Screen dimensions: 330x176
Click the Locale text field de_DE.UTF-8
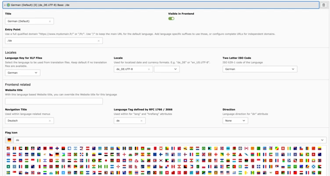pos(133,69)
